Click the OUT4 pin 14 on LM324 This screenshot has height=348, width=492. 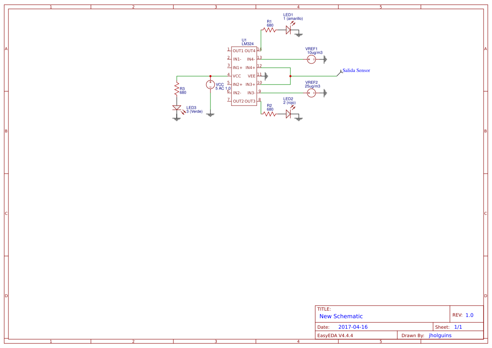258,50
